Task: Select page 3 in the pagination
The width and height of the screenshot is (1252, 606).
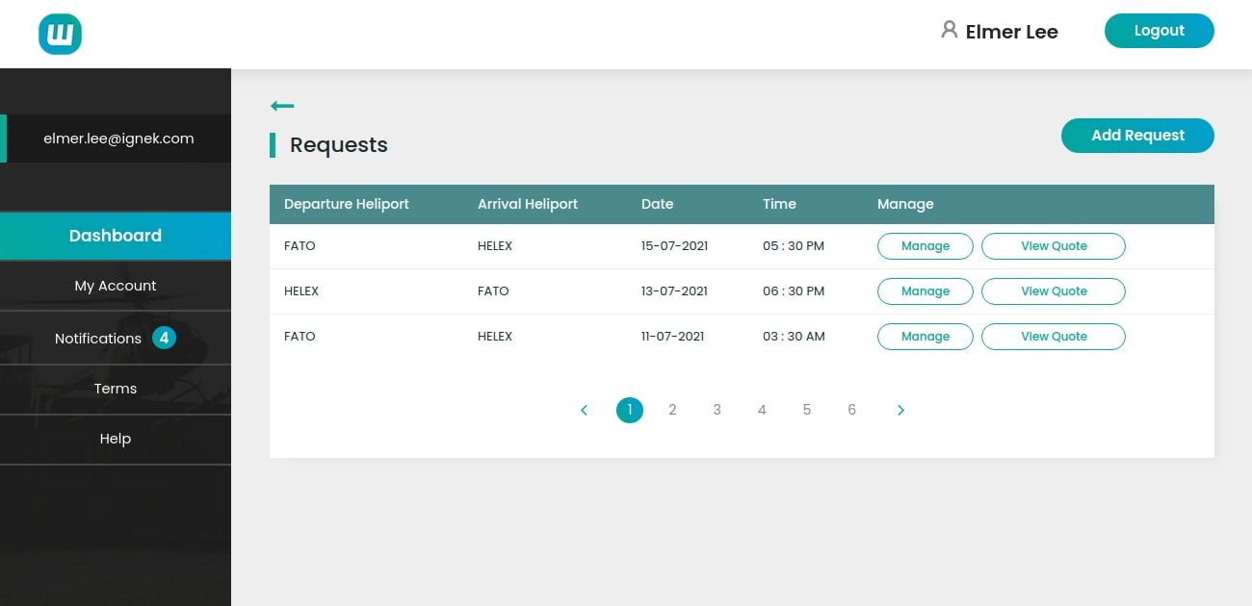Action: coord(717,410)
